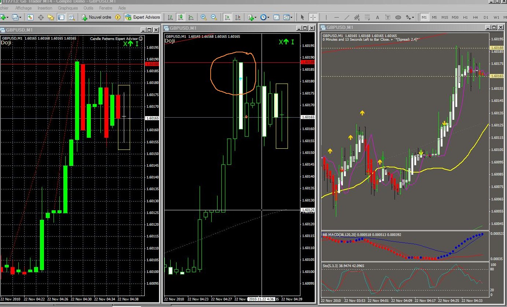Screen dimensions: 507x307
Task: Open the Insertion menu
Action: pos(45,8)
